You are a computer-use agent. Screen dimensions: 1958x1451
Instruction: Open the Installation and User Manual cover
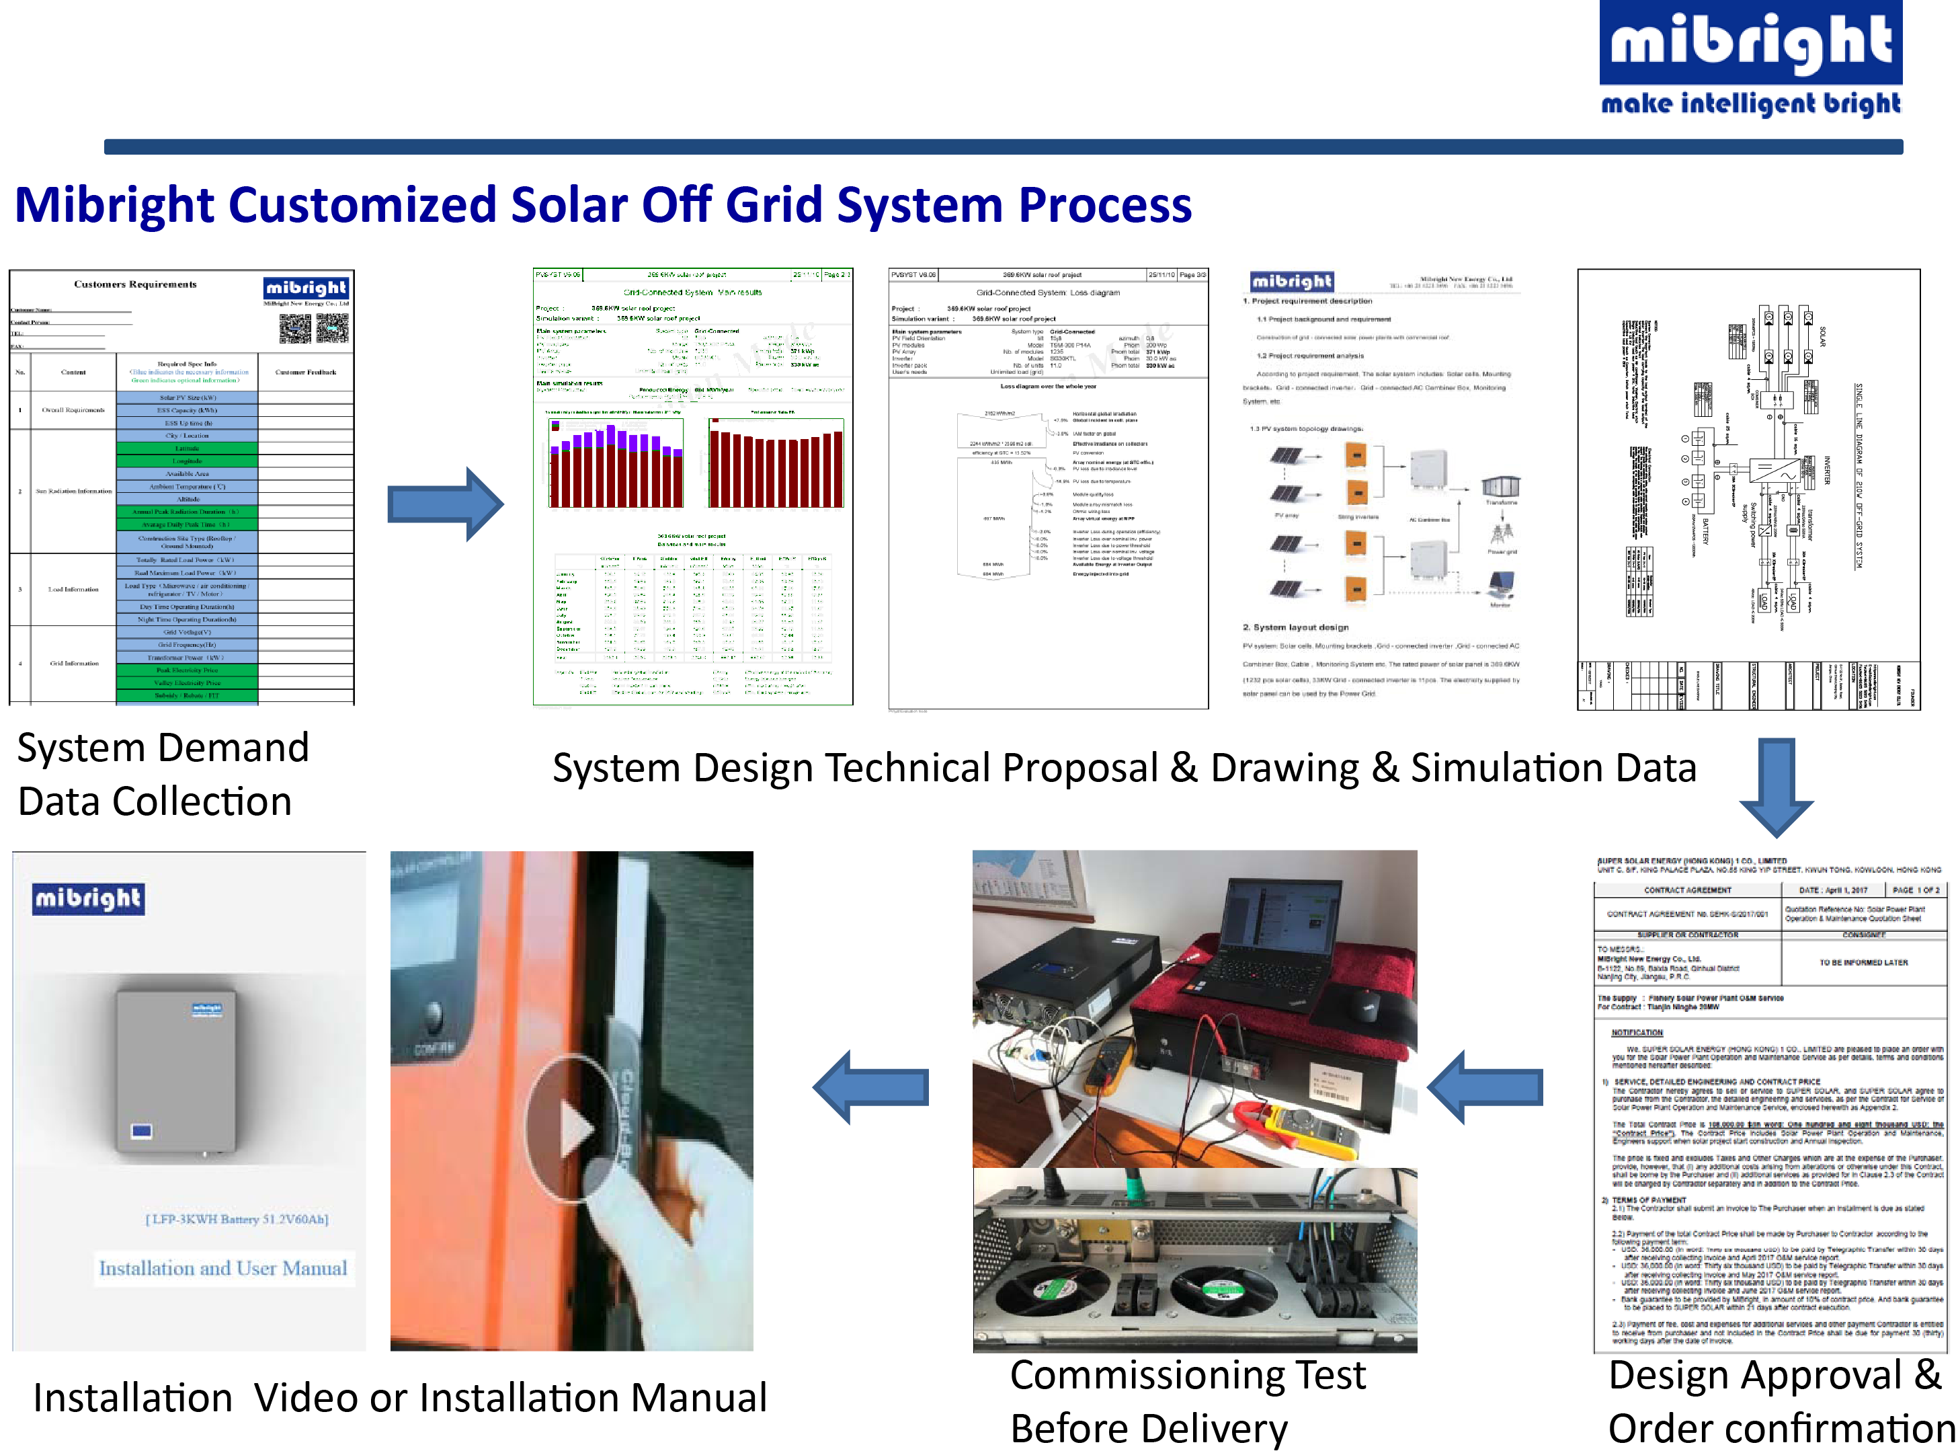(x=189, y=1101)
